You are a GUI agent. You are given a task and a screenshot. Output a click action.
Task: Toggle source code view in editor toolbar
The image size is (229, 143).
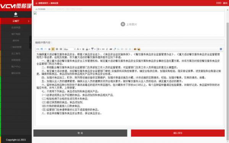click(x=38, y=49)
